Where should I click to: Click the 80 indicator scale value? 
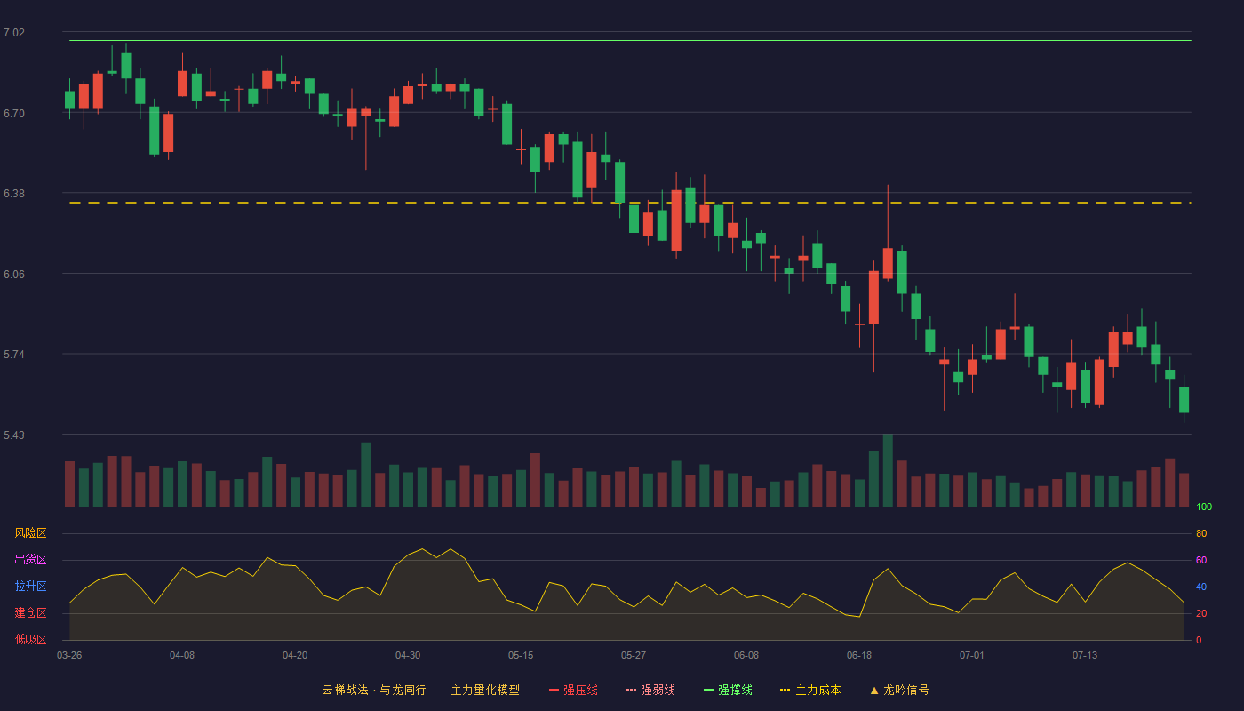click(1201, 533)
